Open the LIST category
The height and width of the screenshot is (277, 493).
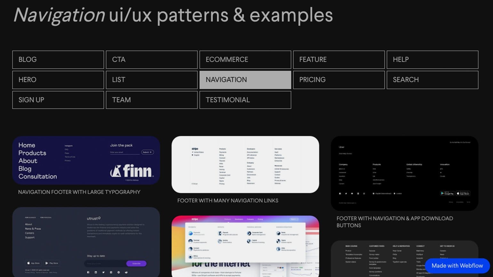tap(152, 80)
